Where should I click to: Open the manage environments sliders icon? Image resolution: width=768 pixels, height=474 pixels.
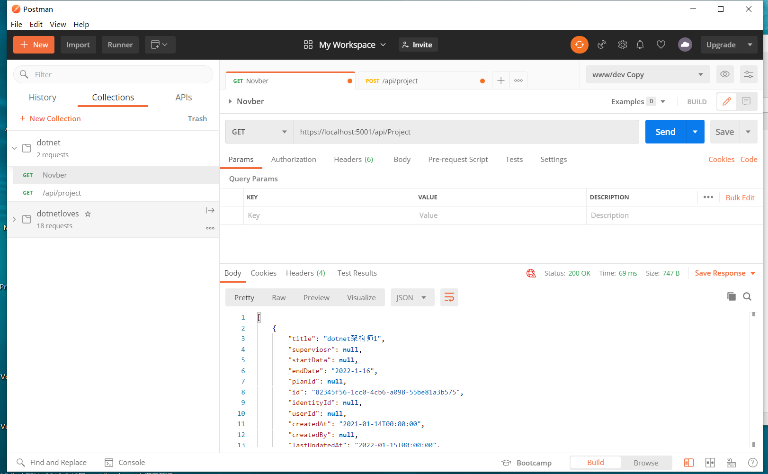(x=749, y=74)
